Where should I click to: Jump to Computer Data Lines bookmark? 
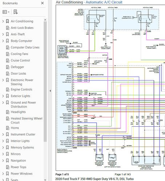25,47
